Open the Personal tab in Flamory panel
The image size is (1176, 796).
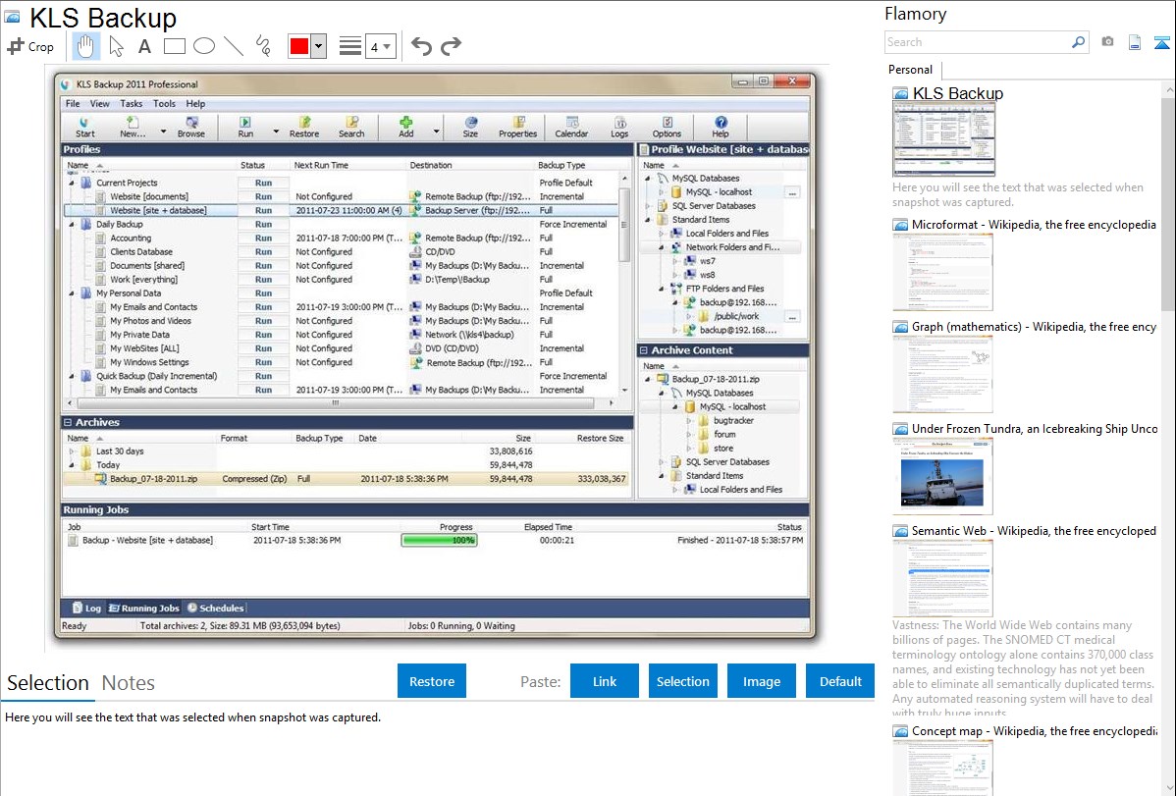tap(910, 70)
